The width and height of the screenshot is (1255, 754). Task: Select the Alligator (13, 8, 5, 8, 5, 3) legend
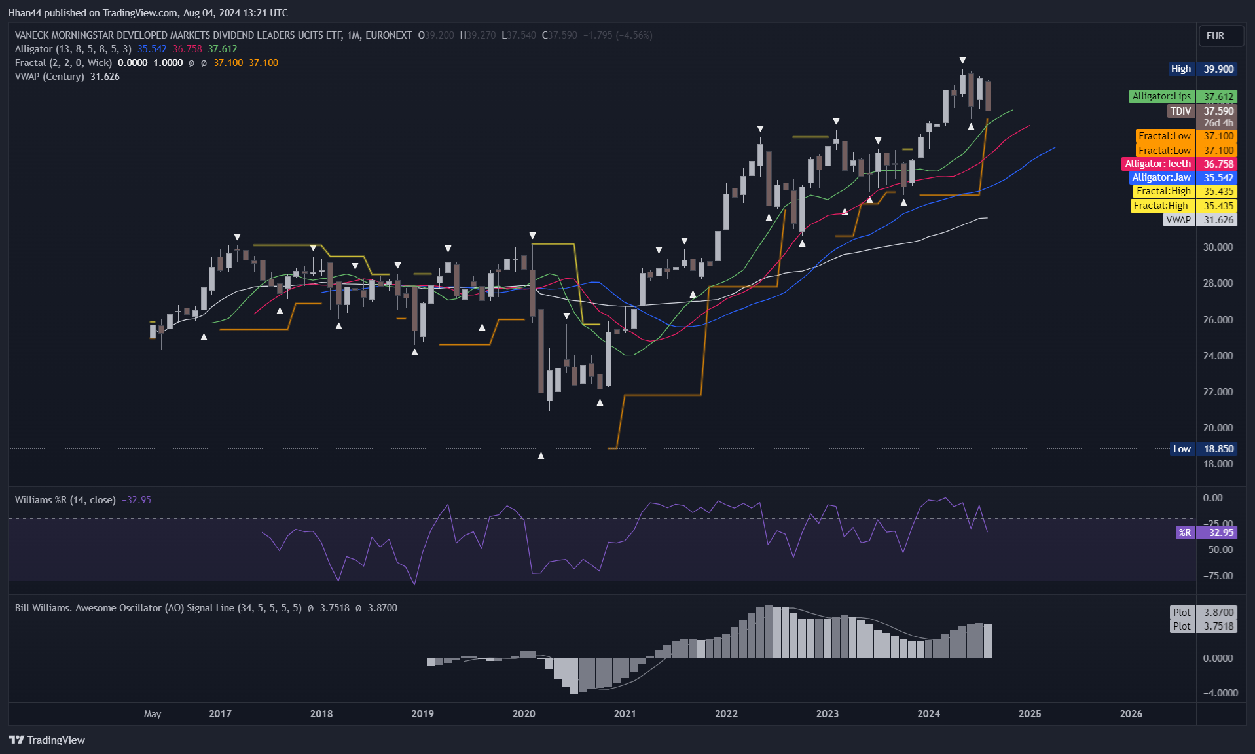(x=73, y=49)
